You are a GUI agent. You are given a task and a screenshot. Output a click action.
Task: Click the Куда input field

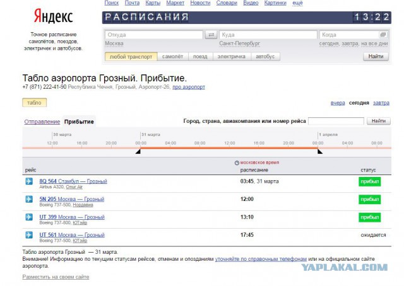click(x=268, y=35)
